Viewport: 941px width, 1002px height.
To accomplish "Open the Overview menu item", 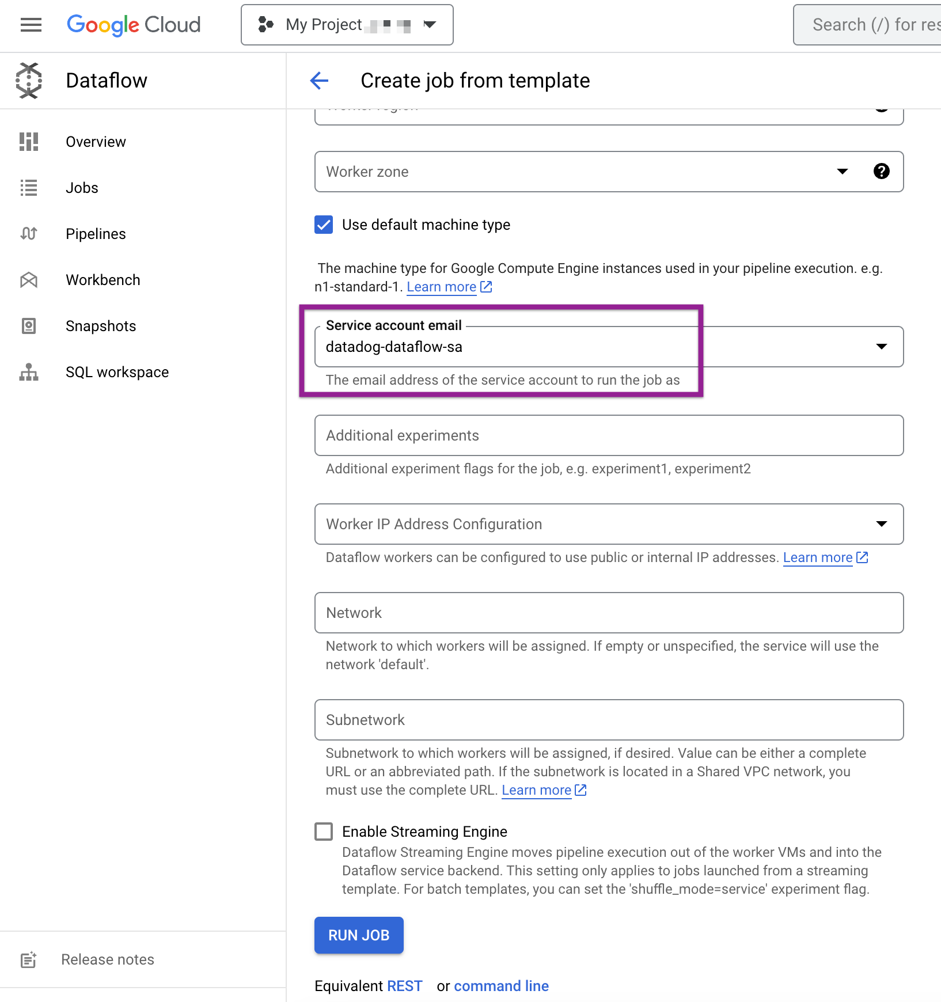I will coord(96,142).
